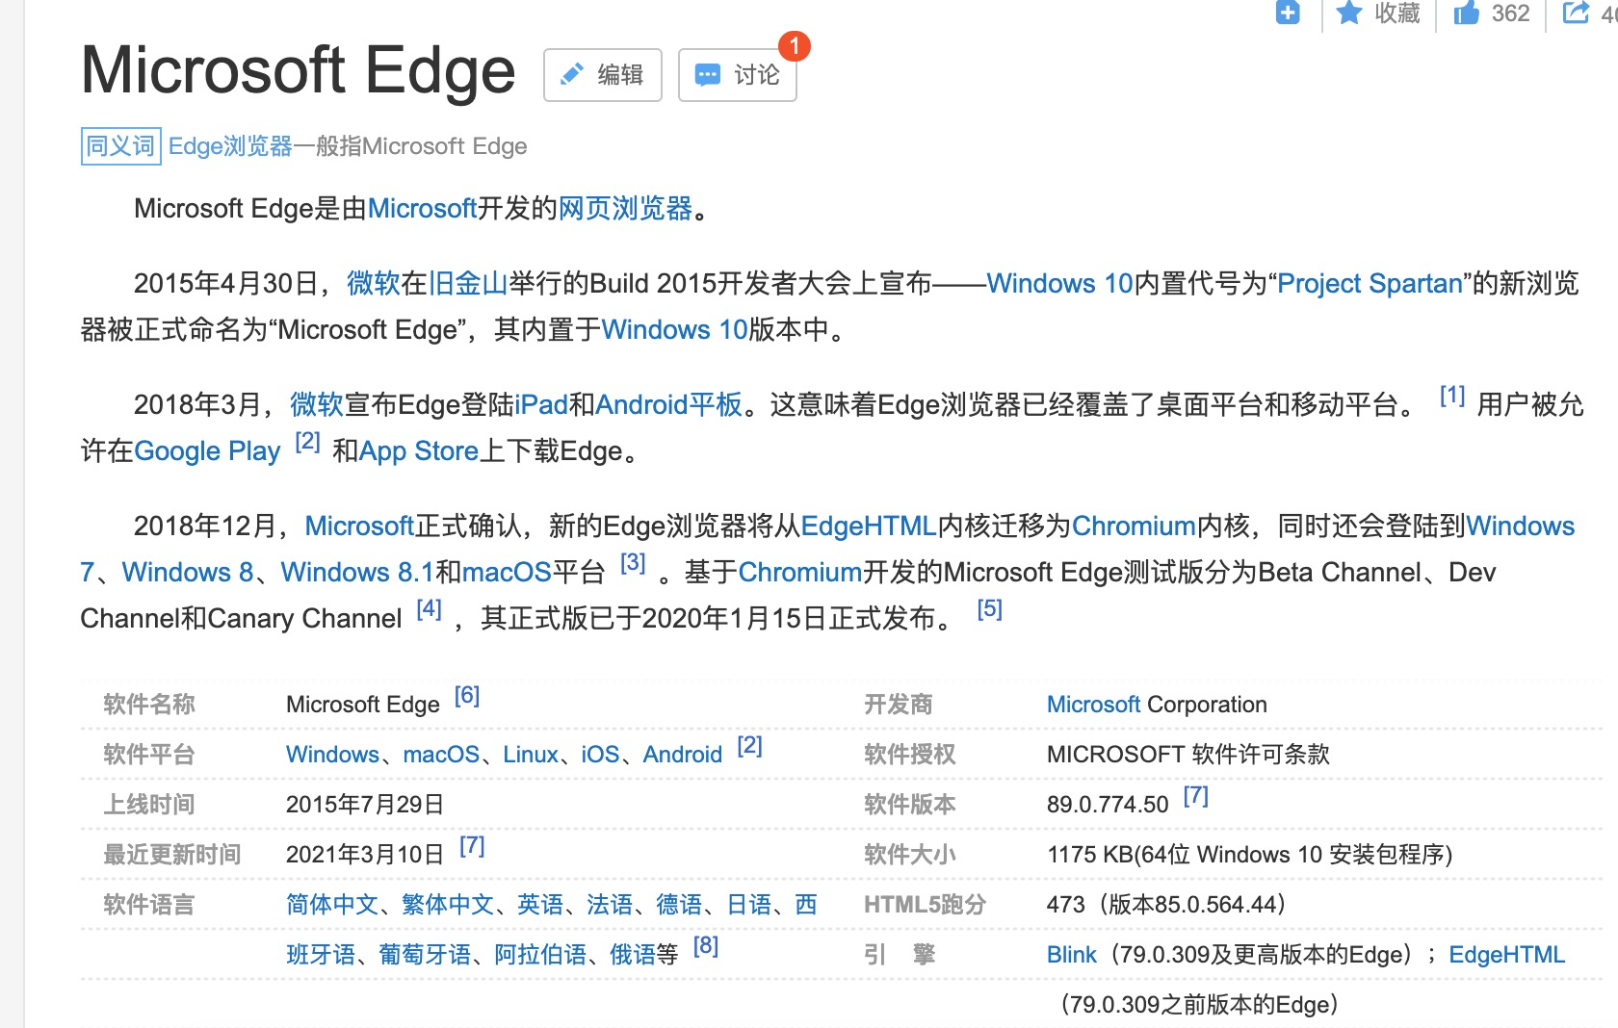
Task: Open 法语 language link
Action: [610, 905]
